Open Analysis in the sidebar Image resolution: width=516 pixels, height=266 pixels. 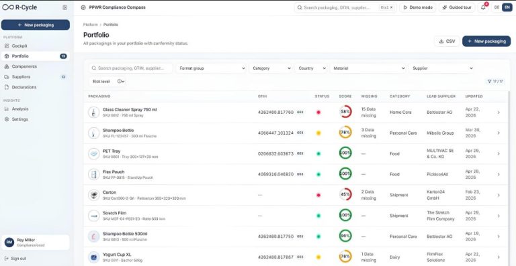tap(35, 109)
